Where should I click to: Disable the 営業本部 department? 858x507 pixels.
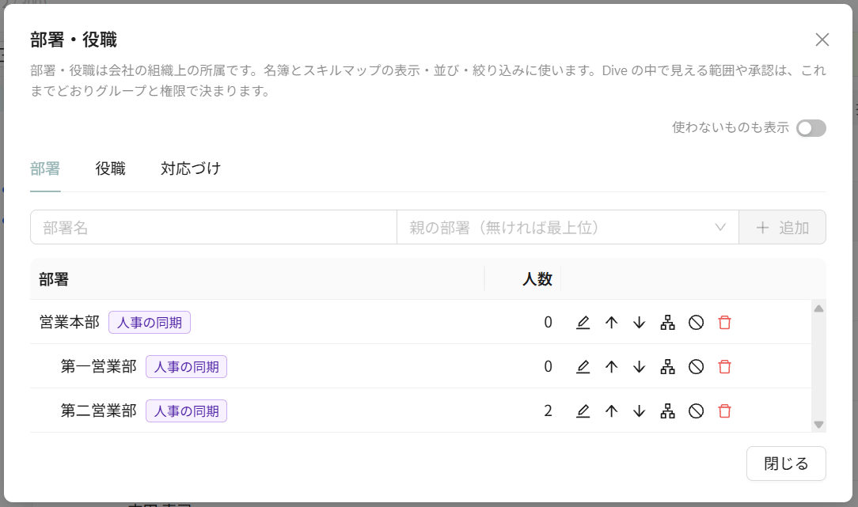coord(696,323)
